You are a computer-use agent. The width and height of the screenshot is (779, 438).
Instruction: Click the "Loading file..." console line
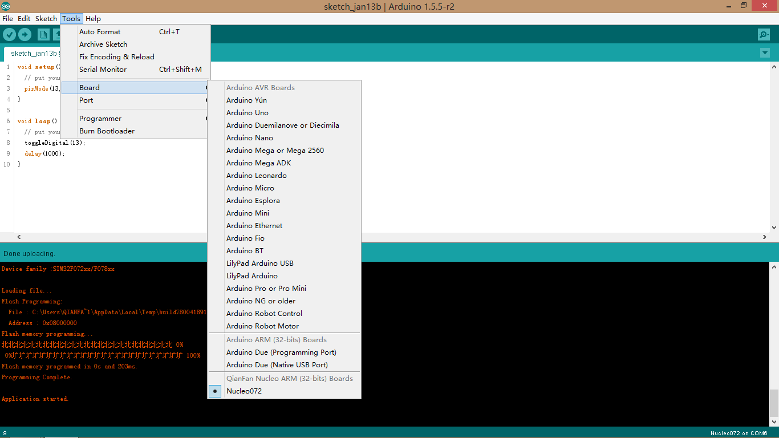tap(27, 291)
